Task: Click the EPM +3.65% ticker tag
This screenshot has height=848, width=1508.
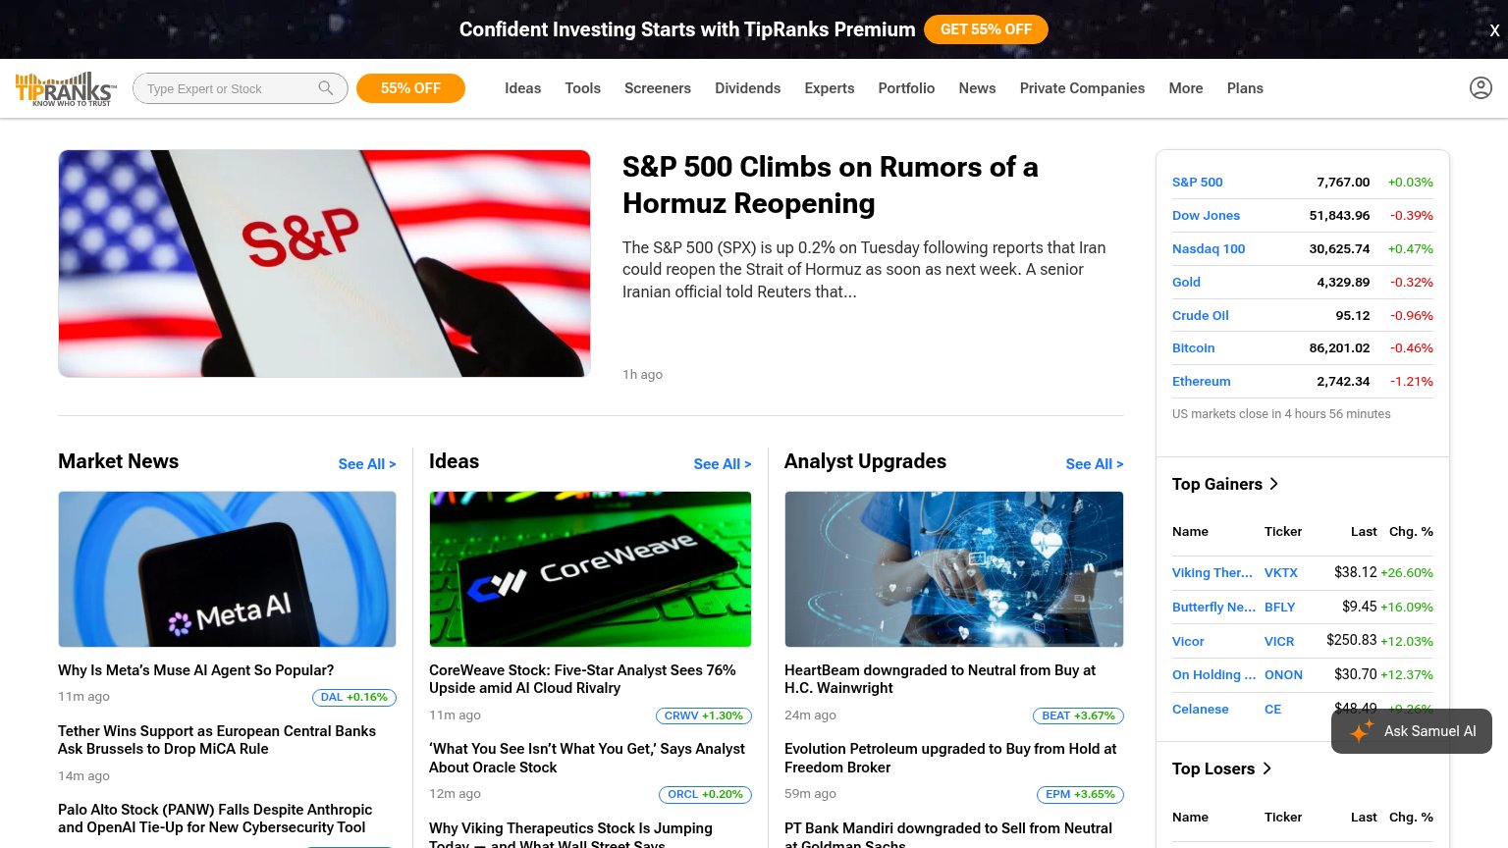Action: coord(1080,794)
